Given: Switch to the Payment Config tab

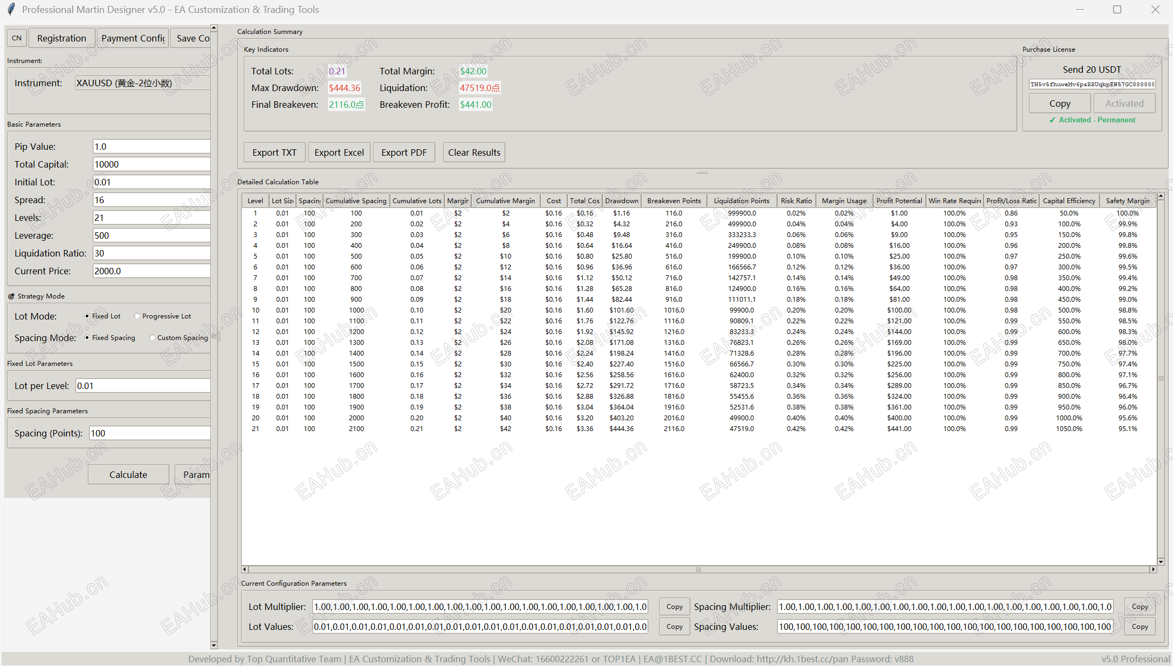Looking at the screenshot, I should (133, 38).
